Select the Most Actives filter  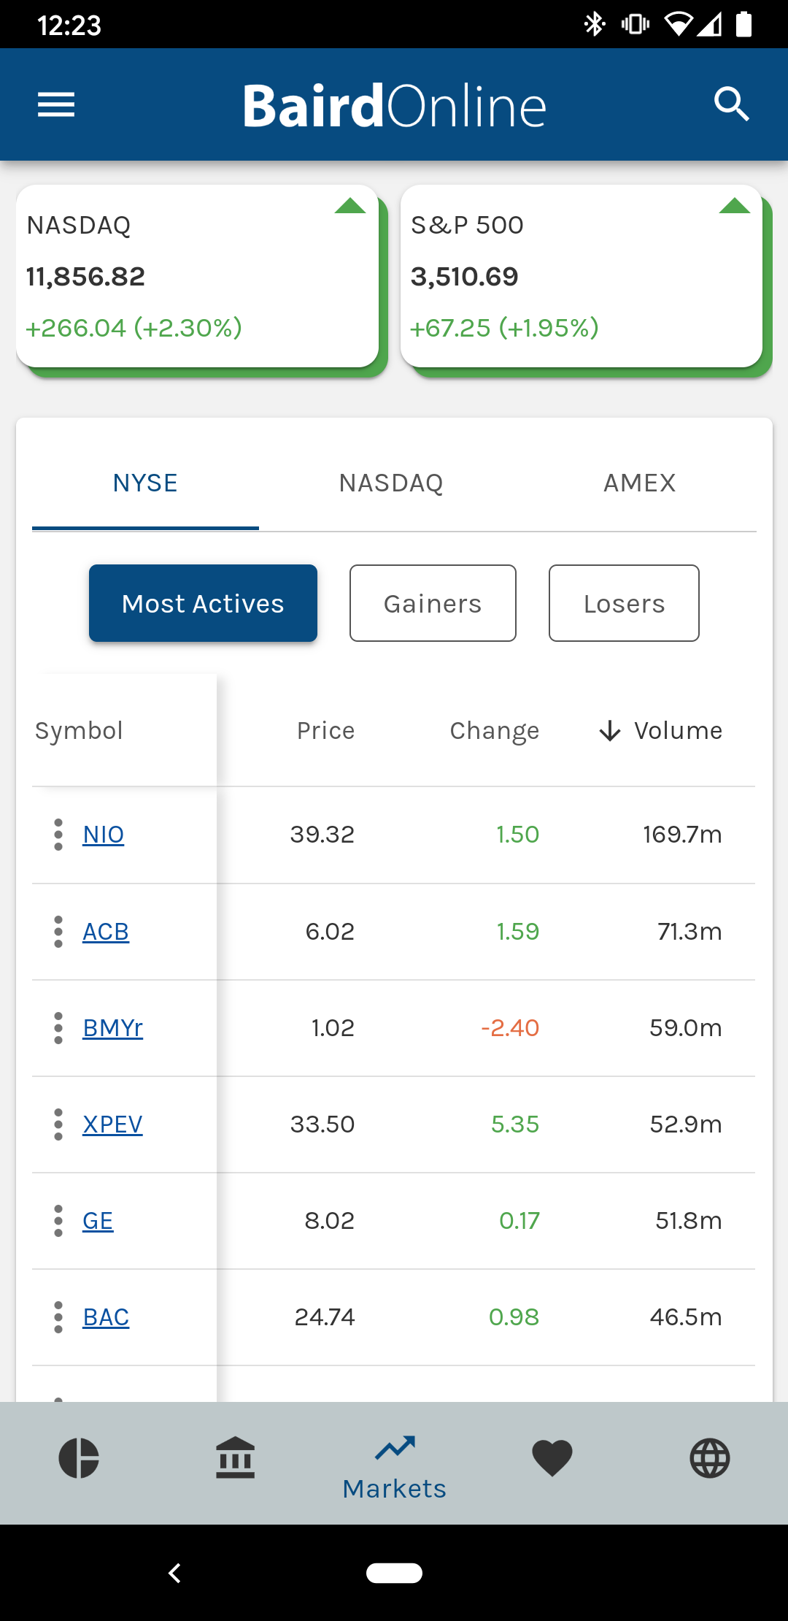coord(203,603)
